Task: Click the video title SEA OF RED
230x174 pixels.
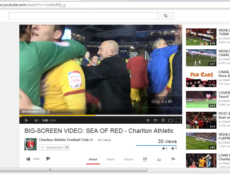Action: [99, 131]
